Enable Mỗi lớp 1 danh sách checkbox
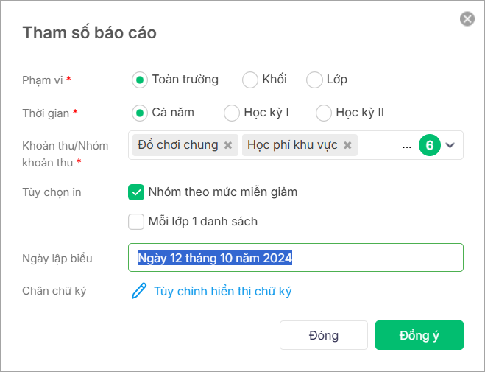Viewport: 485px width, 372px height. [x=136, y=222]
